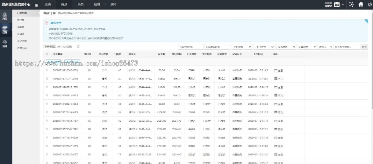View order placed at 17:53
Image resolution: width=373 pixels, height=164 pixels.
pyautogui.click(x=279, y=112)
